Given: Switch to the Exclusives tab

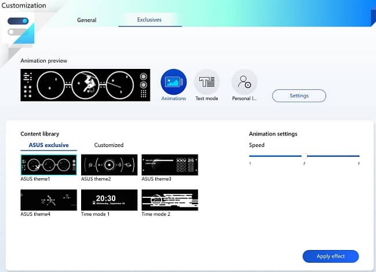Looking at the screenshot, I should pyautogui.click(x=149, y=20).
